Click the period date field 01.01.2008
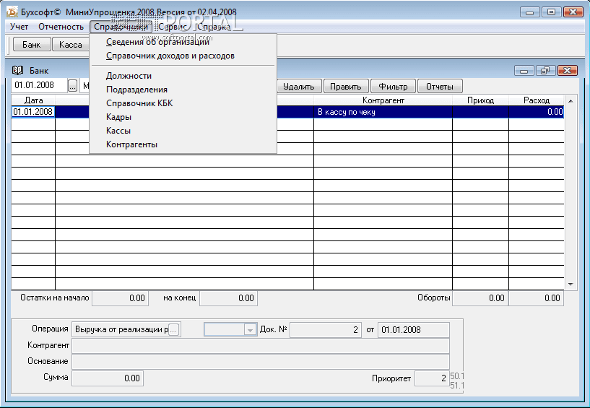The height and width of the screenshot is (408, 590). pos(39,85)
